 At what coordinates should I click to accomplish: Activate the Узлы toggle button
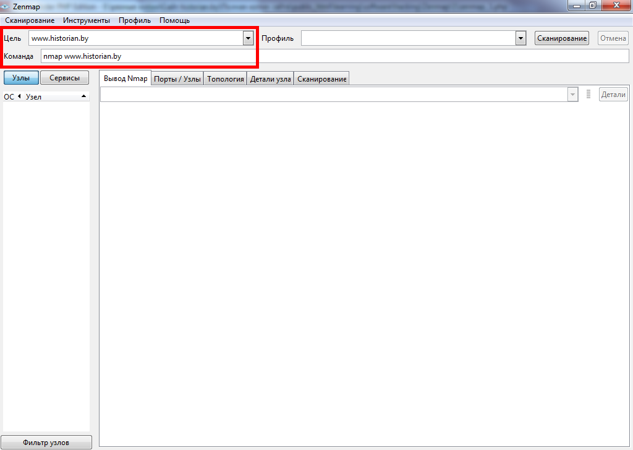[x=21, y=78]
